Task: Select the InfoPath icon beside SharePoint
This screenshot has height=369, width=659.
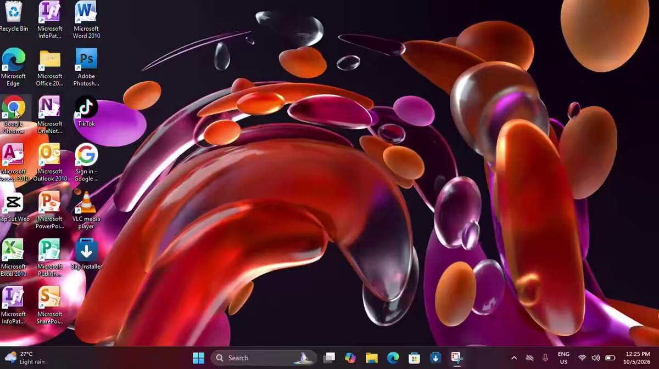Action: point(13,306)
